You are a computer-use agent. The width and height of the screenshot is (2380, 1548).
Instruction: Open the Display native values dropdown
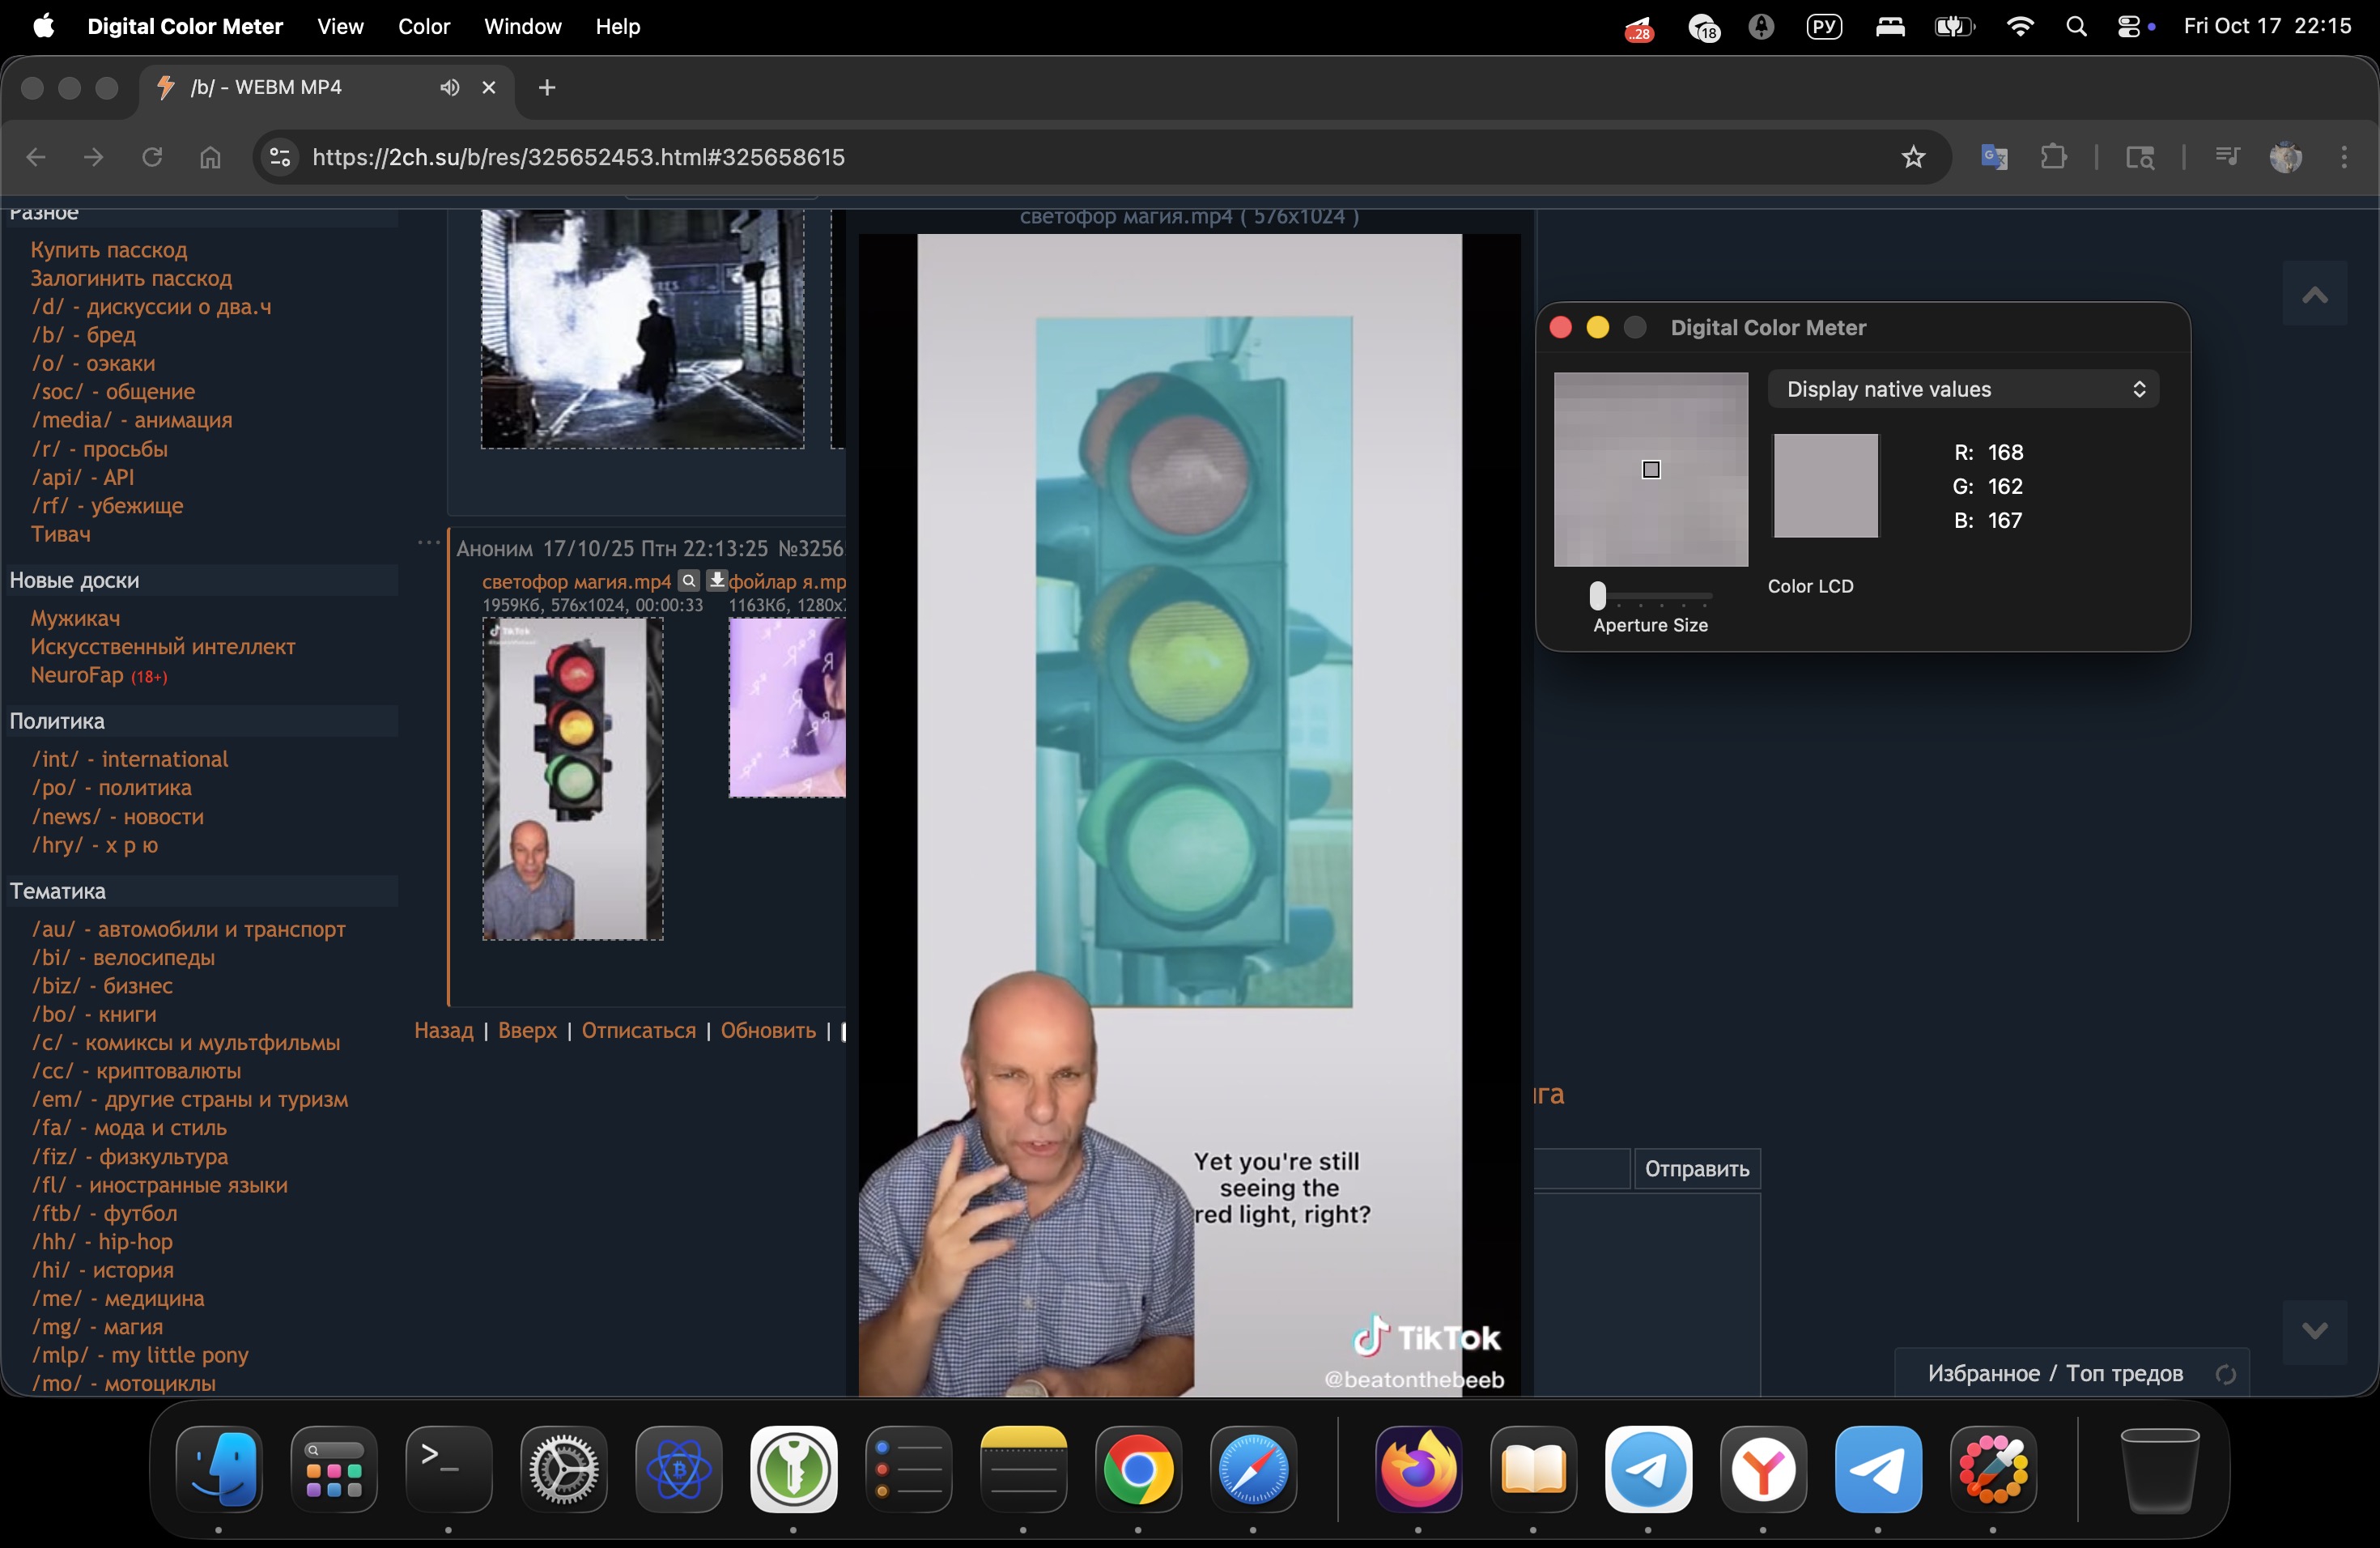(1962, 389)
